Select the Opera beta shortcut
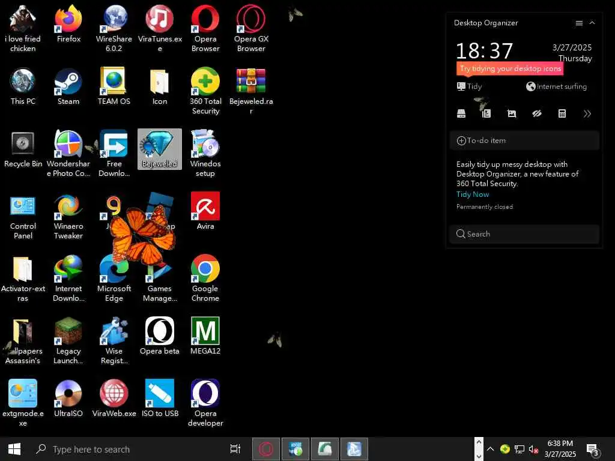The height and width of the screenshot is (461, 615). pos(160,336)
